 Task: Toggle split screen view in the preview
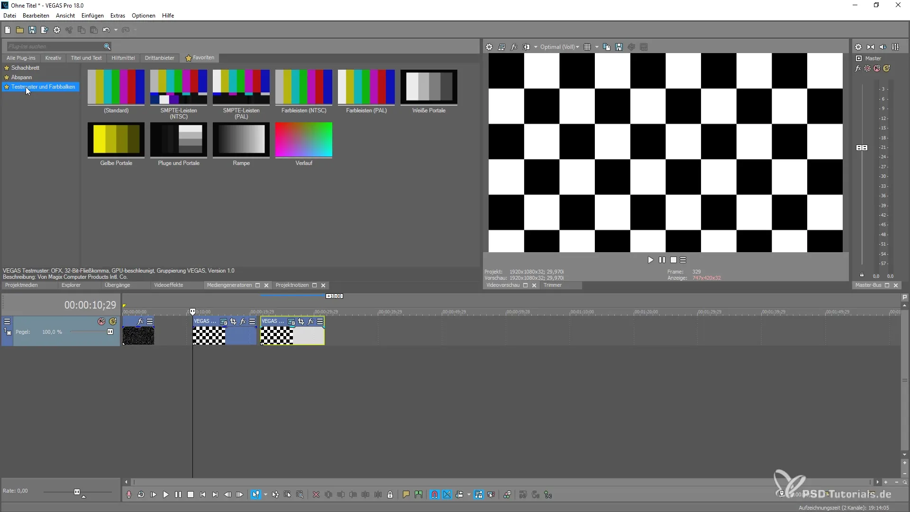click(526, 47)
